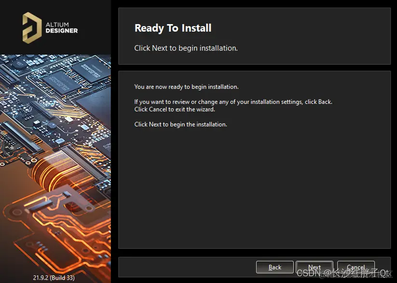Click the line 'Click Cancel to exit the wizard.'
The image size is (397, 283).
(175, 109)
